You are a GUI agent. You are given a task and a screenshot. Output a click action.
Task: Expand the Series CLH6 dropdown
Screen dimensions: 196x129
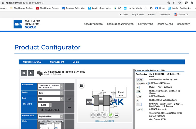pos(62,93)
